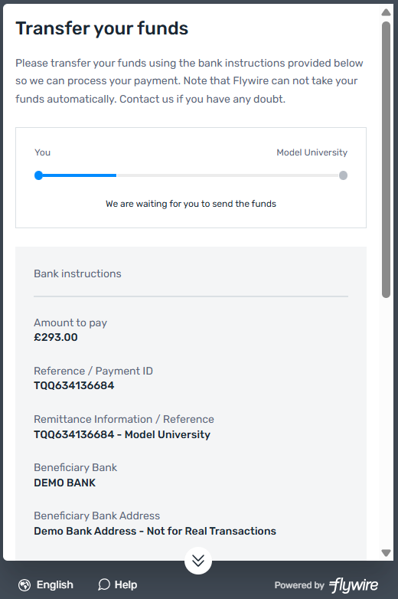Screen dimensions: 398x599
Task: Click the Bank instructions heading
Action: coord(77,273)
